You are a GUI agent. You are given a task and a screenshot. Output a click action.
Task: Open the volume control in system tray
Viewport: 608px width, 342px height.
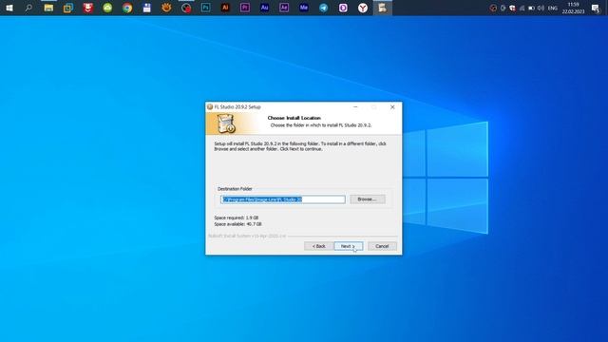pyautogui.click(x=541, y=9)
